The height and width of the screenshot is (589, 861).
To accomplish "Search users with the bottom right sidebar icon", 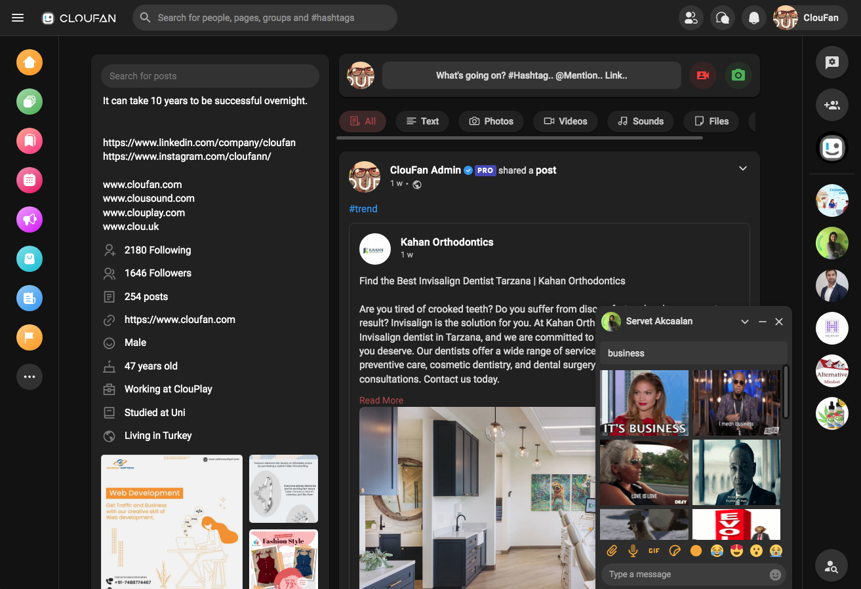I will click(832, 567).
